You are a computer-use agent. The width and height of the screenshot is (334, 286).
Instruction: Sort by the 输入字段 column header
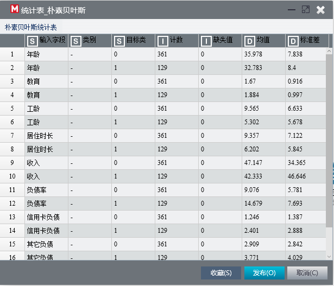[x=47, y=41]
